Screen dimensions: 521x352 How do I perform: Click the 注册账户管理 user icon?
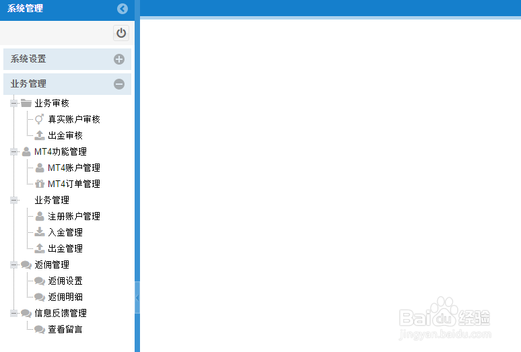coord(40,216)
